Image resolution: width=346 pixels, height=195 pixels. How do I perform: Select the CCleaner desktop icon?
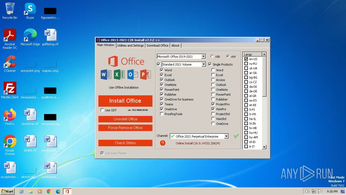point(10,64)
